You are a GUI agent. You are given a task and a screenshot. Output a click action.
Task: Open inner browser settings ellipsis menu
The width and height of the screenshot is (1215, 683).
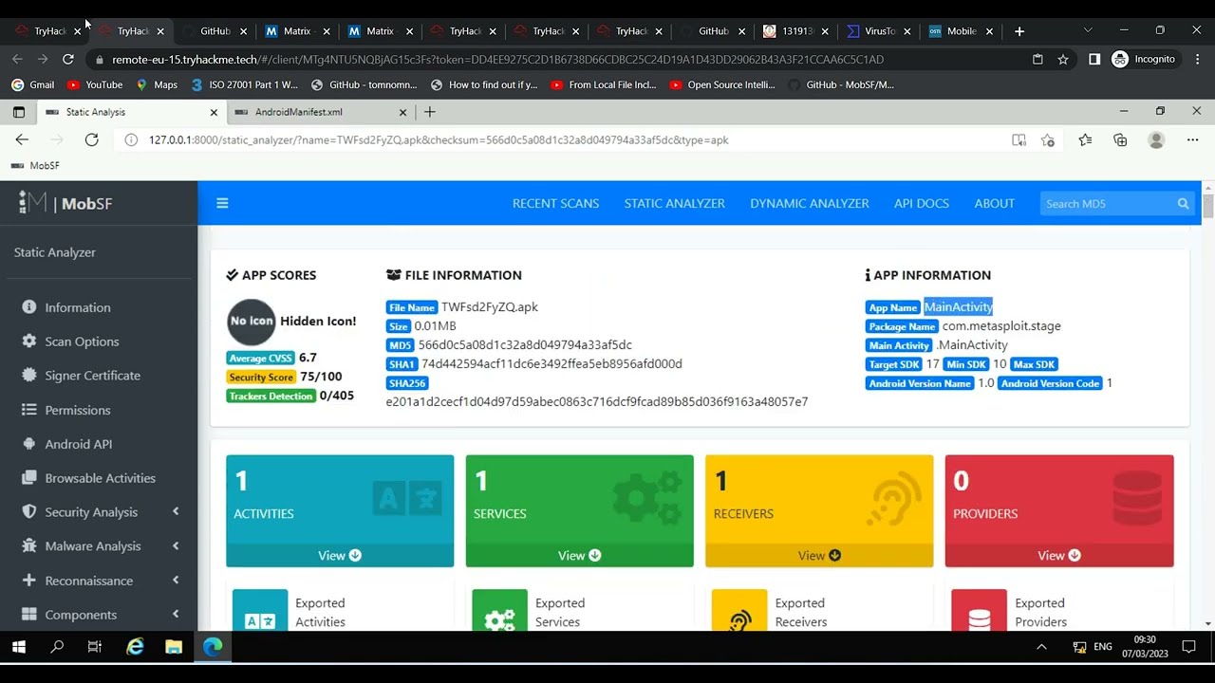click(x=1192, y=139)
